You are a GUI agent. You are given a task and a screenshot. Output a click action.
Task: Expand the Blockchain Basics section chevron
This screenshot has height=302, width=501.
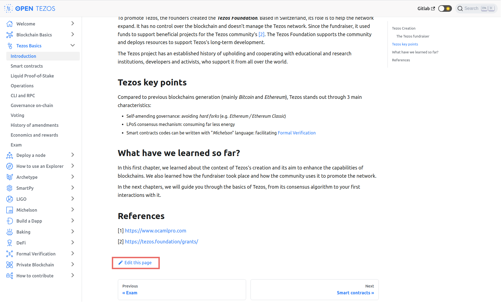coord(73,34)
